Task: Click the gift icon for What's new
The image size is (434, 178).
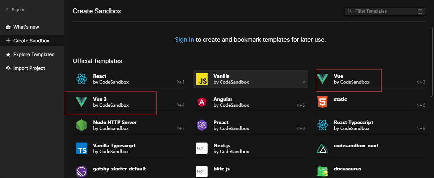Action: pyautogui.click(x=8, y=27)
